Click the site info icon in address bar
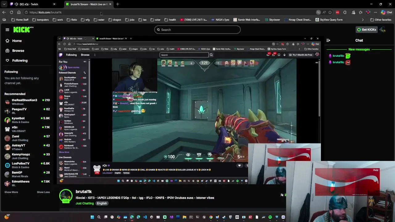 pyautogui.click(x=27, y=12)
